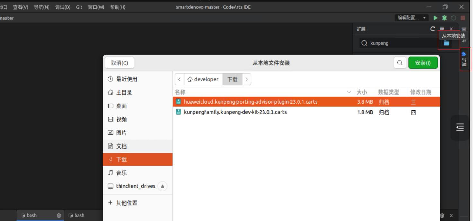This screenshot has width=473, height=221.
Task: Close the terminal panel with X
Action: (451, 216)
